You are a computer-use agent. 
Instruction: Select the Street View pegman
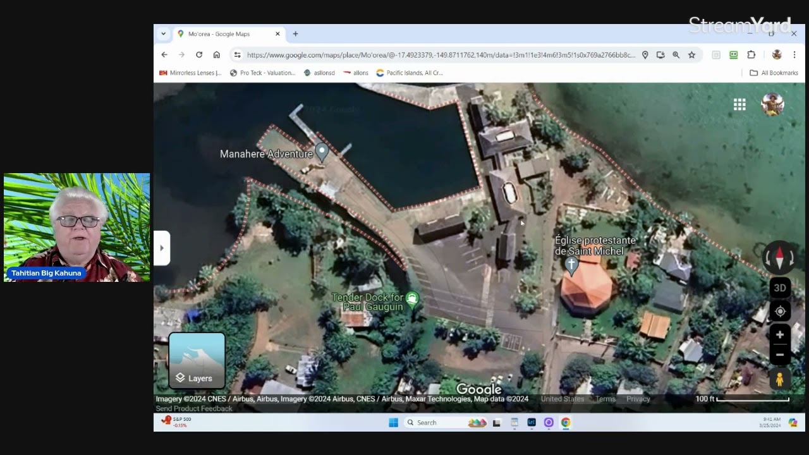[x=780, y=379]
